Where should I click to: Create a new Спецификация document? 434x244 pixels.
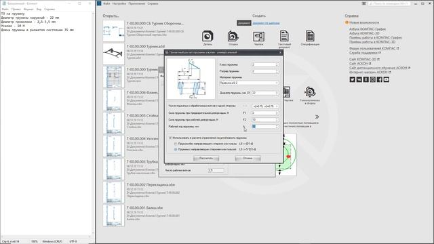click(x=310, y=38)
